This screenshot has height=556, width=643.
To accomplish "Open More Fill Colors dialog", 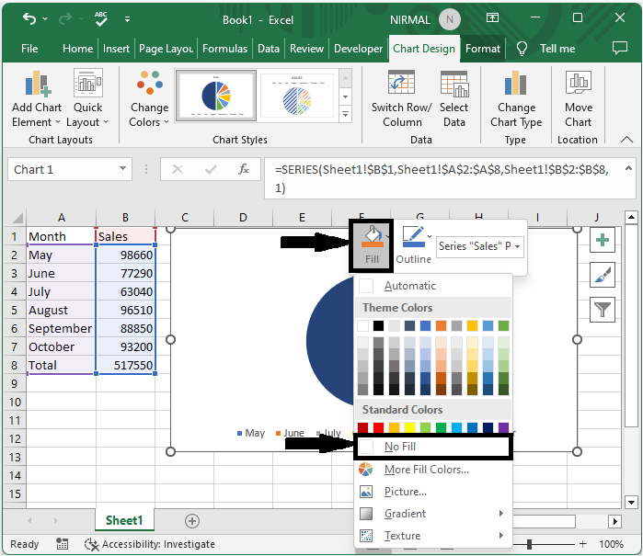I will tap(426, 470).
